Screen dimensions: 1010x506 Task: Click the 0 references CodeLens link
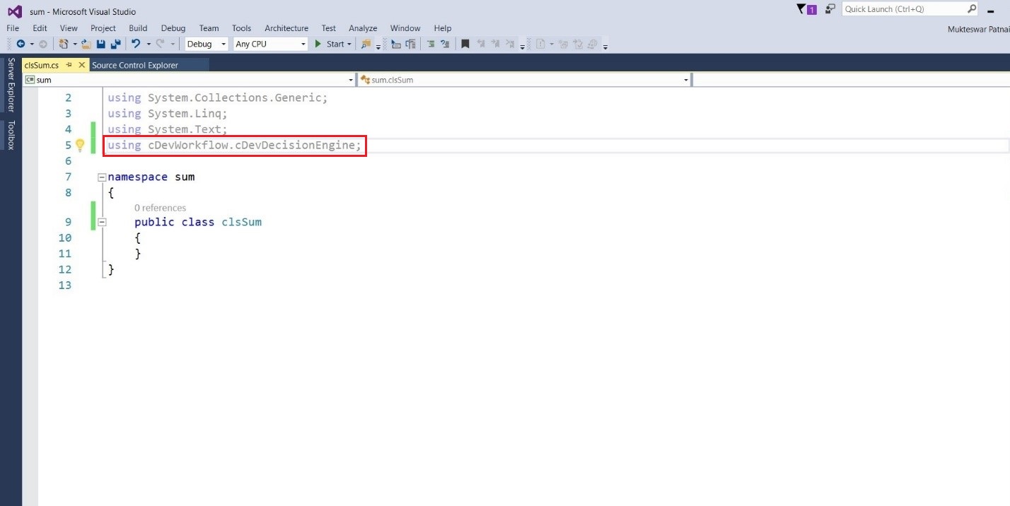point(160,207)
